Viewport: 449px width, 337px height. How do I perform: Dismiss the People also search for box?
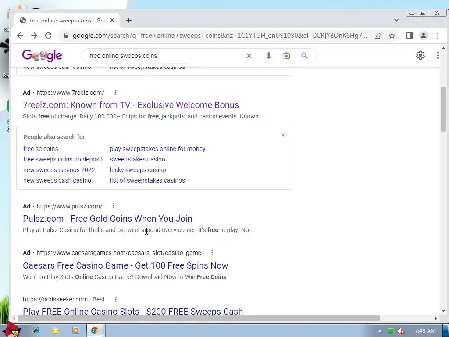(283, 135)
